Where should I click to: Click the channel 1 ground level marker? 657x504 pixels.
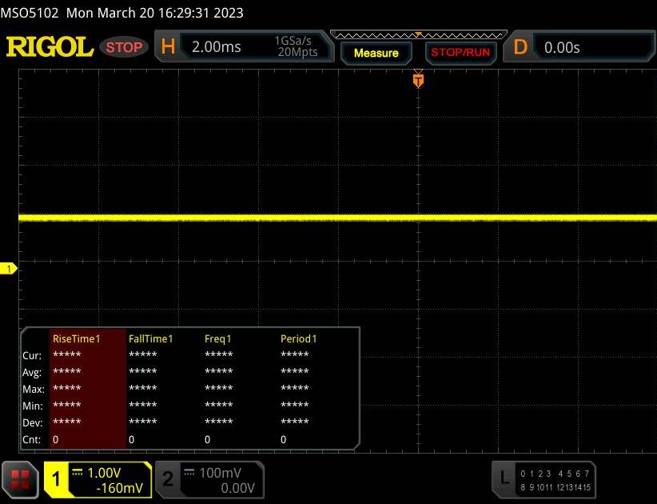(10, 270)
